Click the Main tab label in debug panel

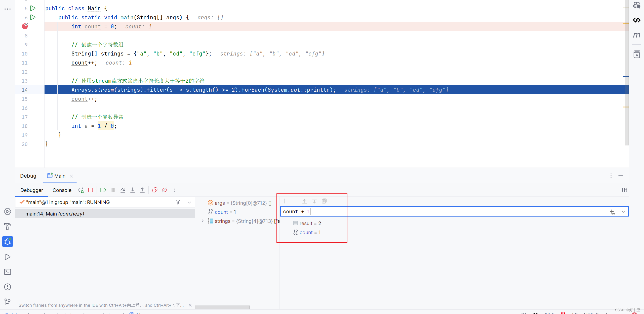point(60,176)
